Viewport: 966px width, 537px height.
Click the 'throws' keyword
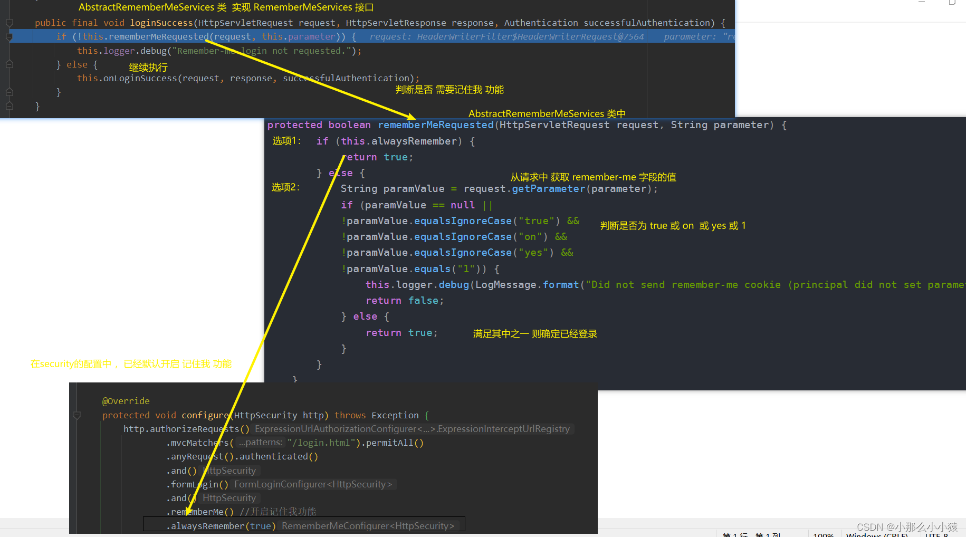point(350,415)
